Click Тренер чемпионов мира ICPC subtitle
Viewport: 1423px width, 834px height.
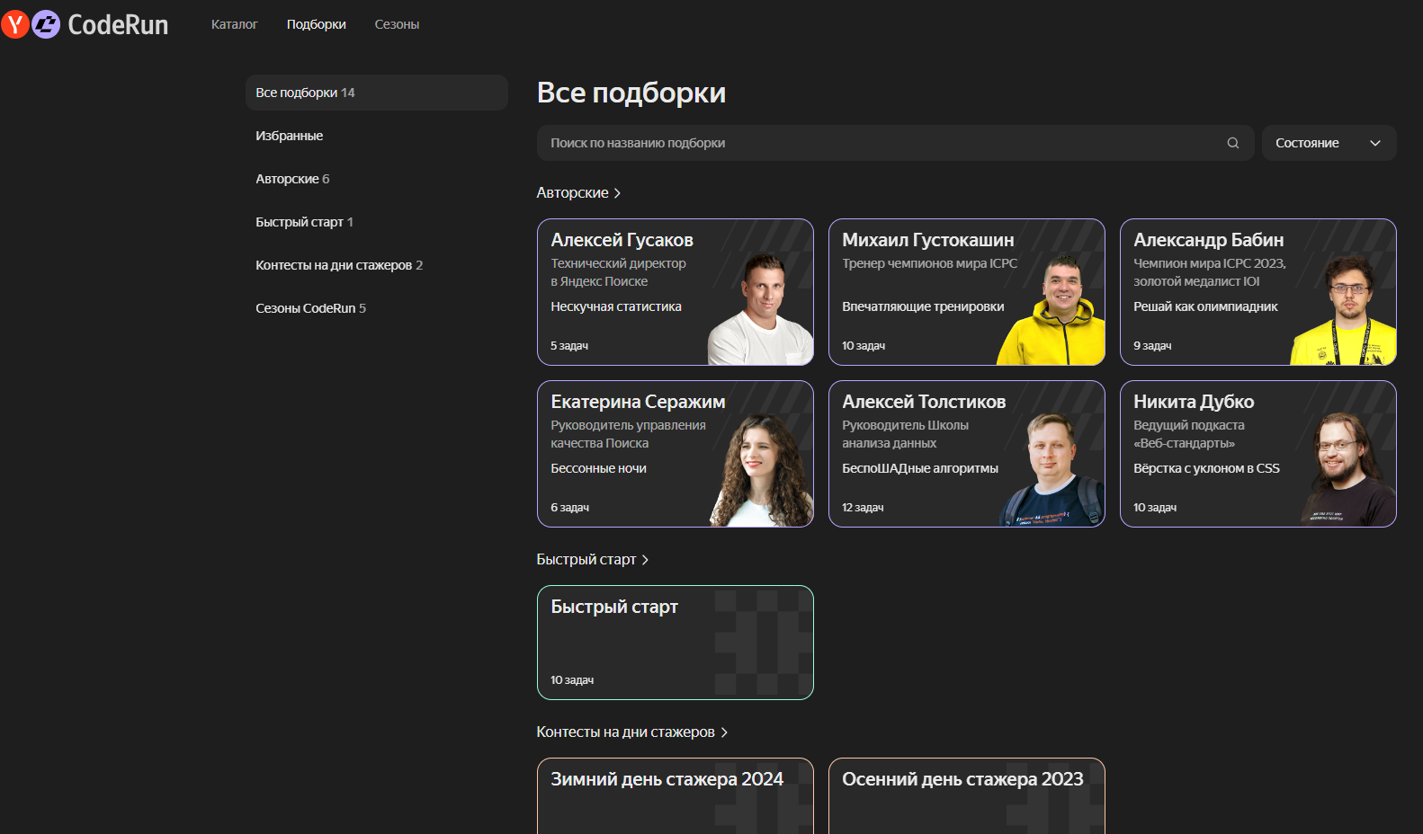click(929, 263)
